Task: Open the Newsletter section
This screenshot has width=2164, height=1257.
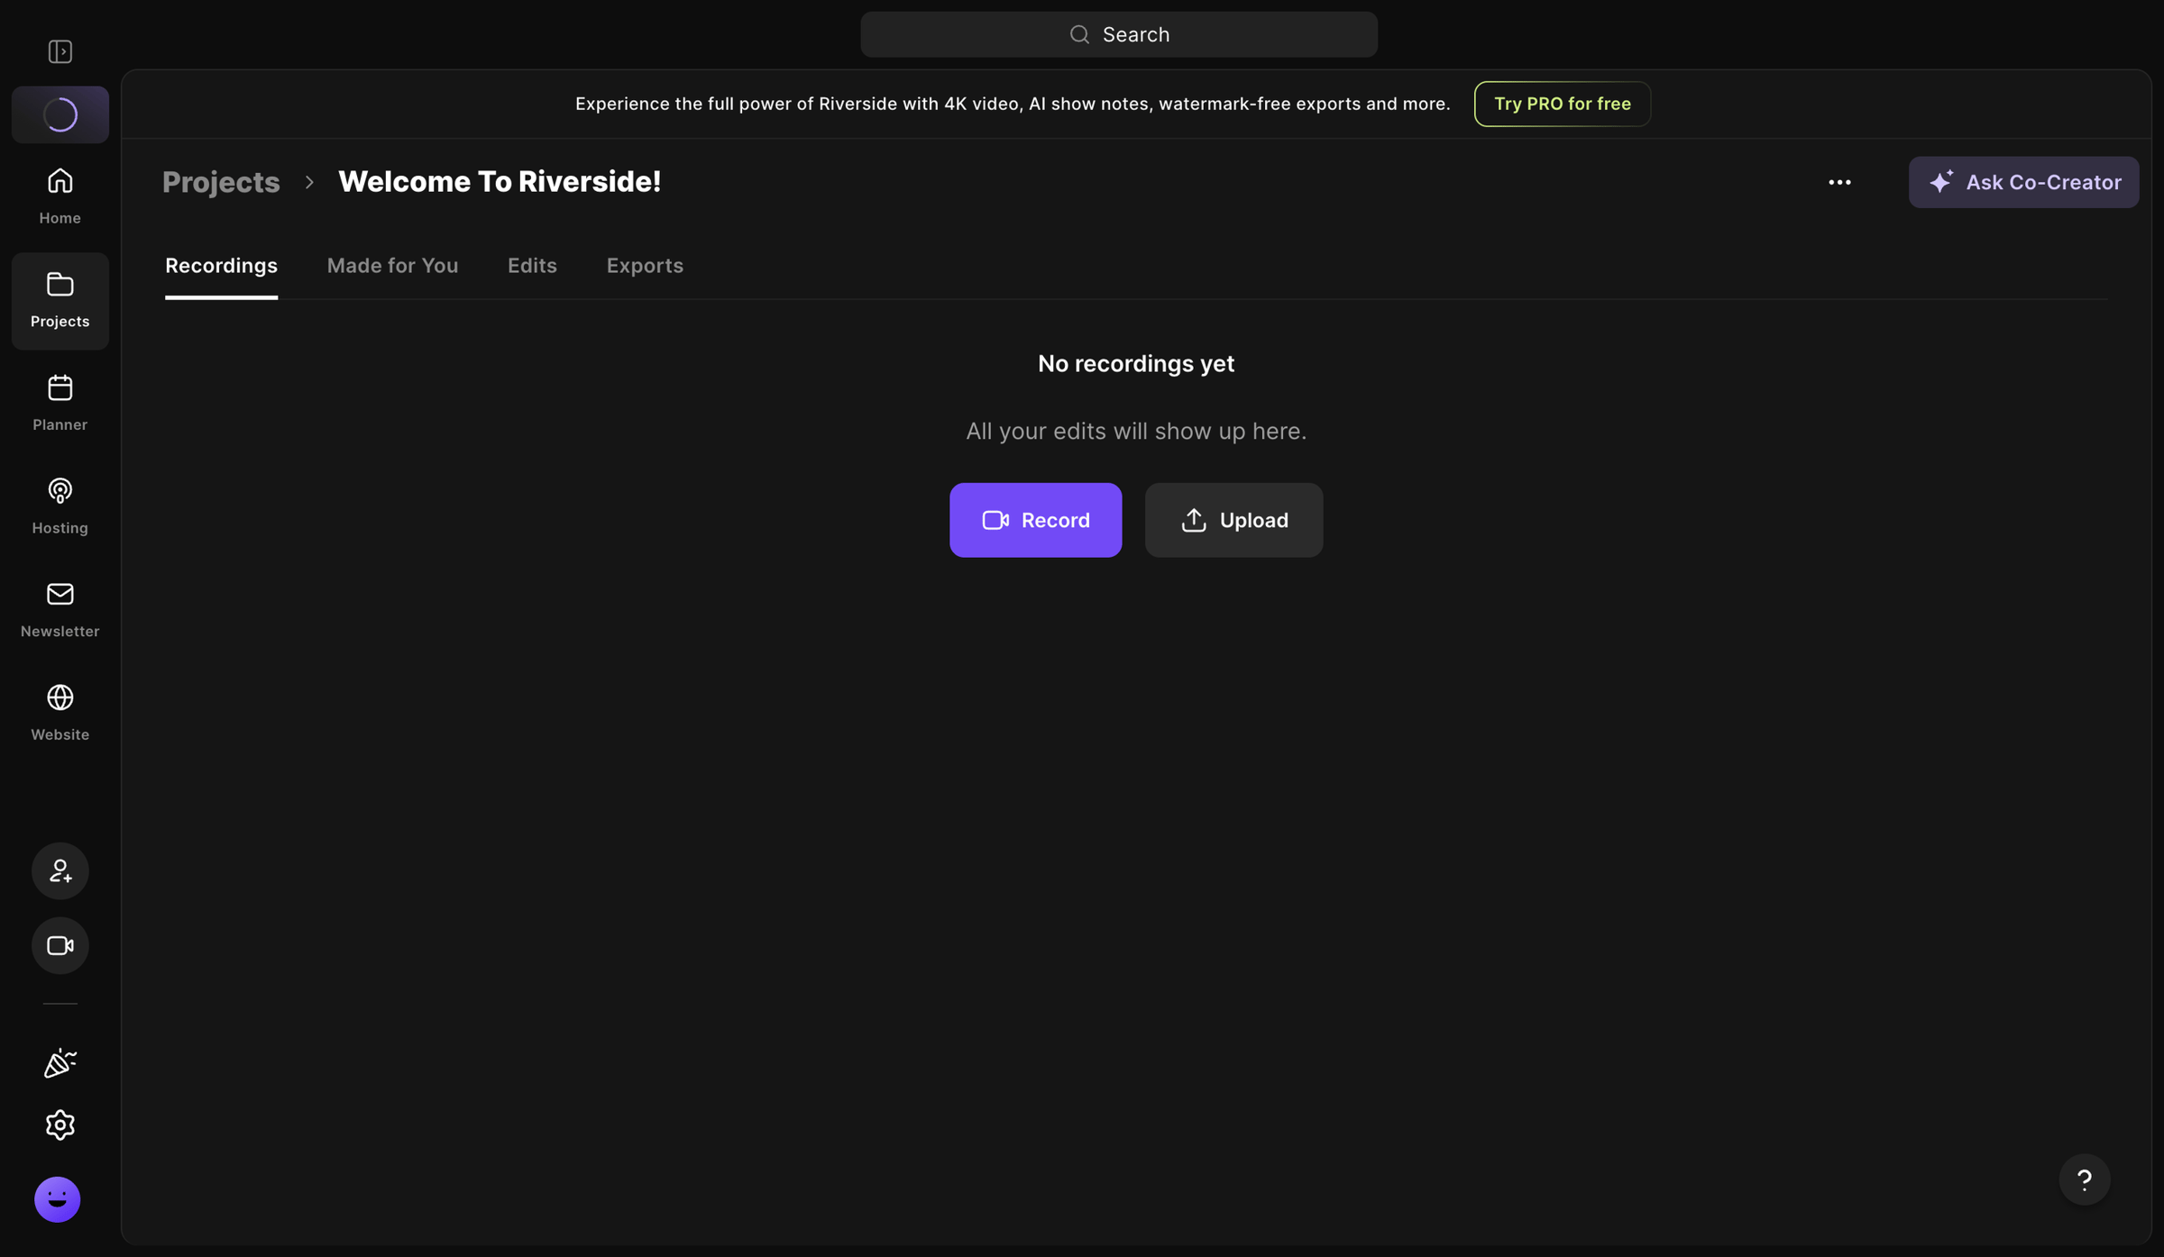Action: point(60,609)
